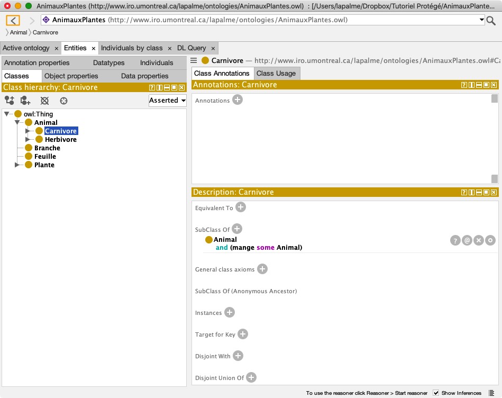This screenshot has height=398, width=502.
Task: Open the Asserted hierarchy dropdown
Action: click(167, 101)
